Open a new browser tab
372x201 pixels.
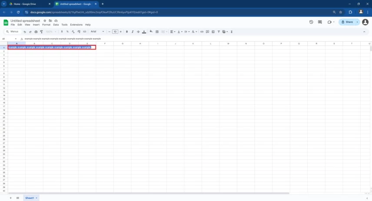coord(103,4)
